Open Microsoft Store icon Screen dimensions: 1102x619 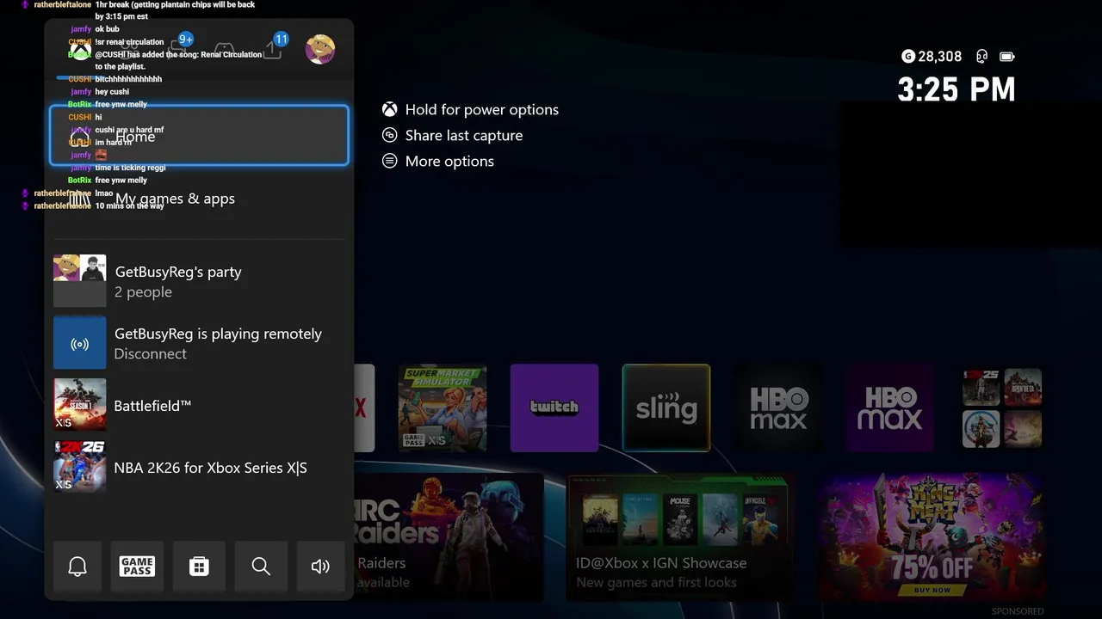tap(199, 566)
